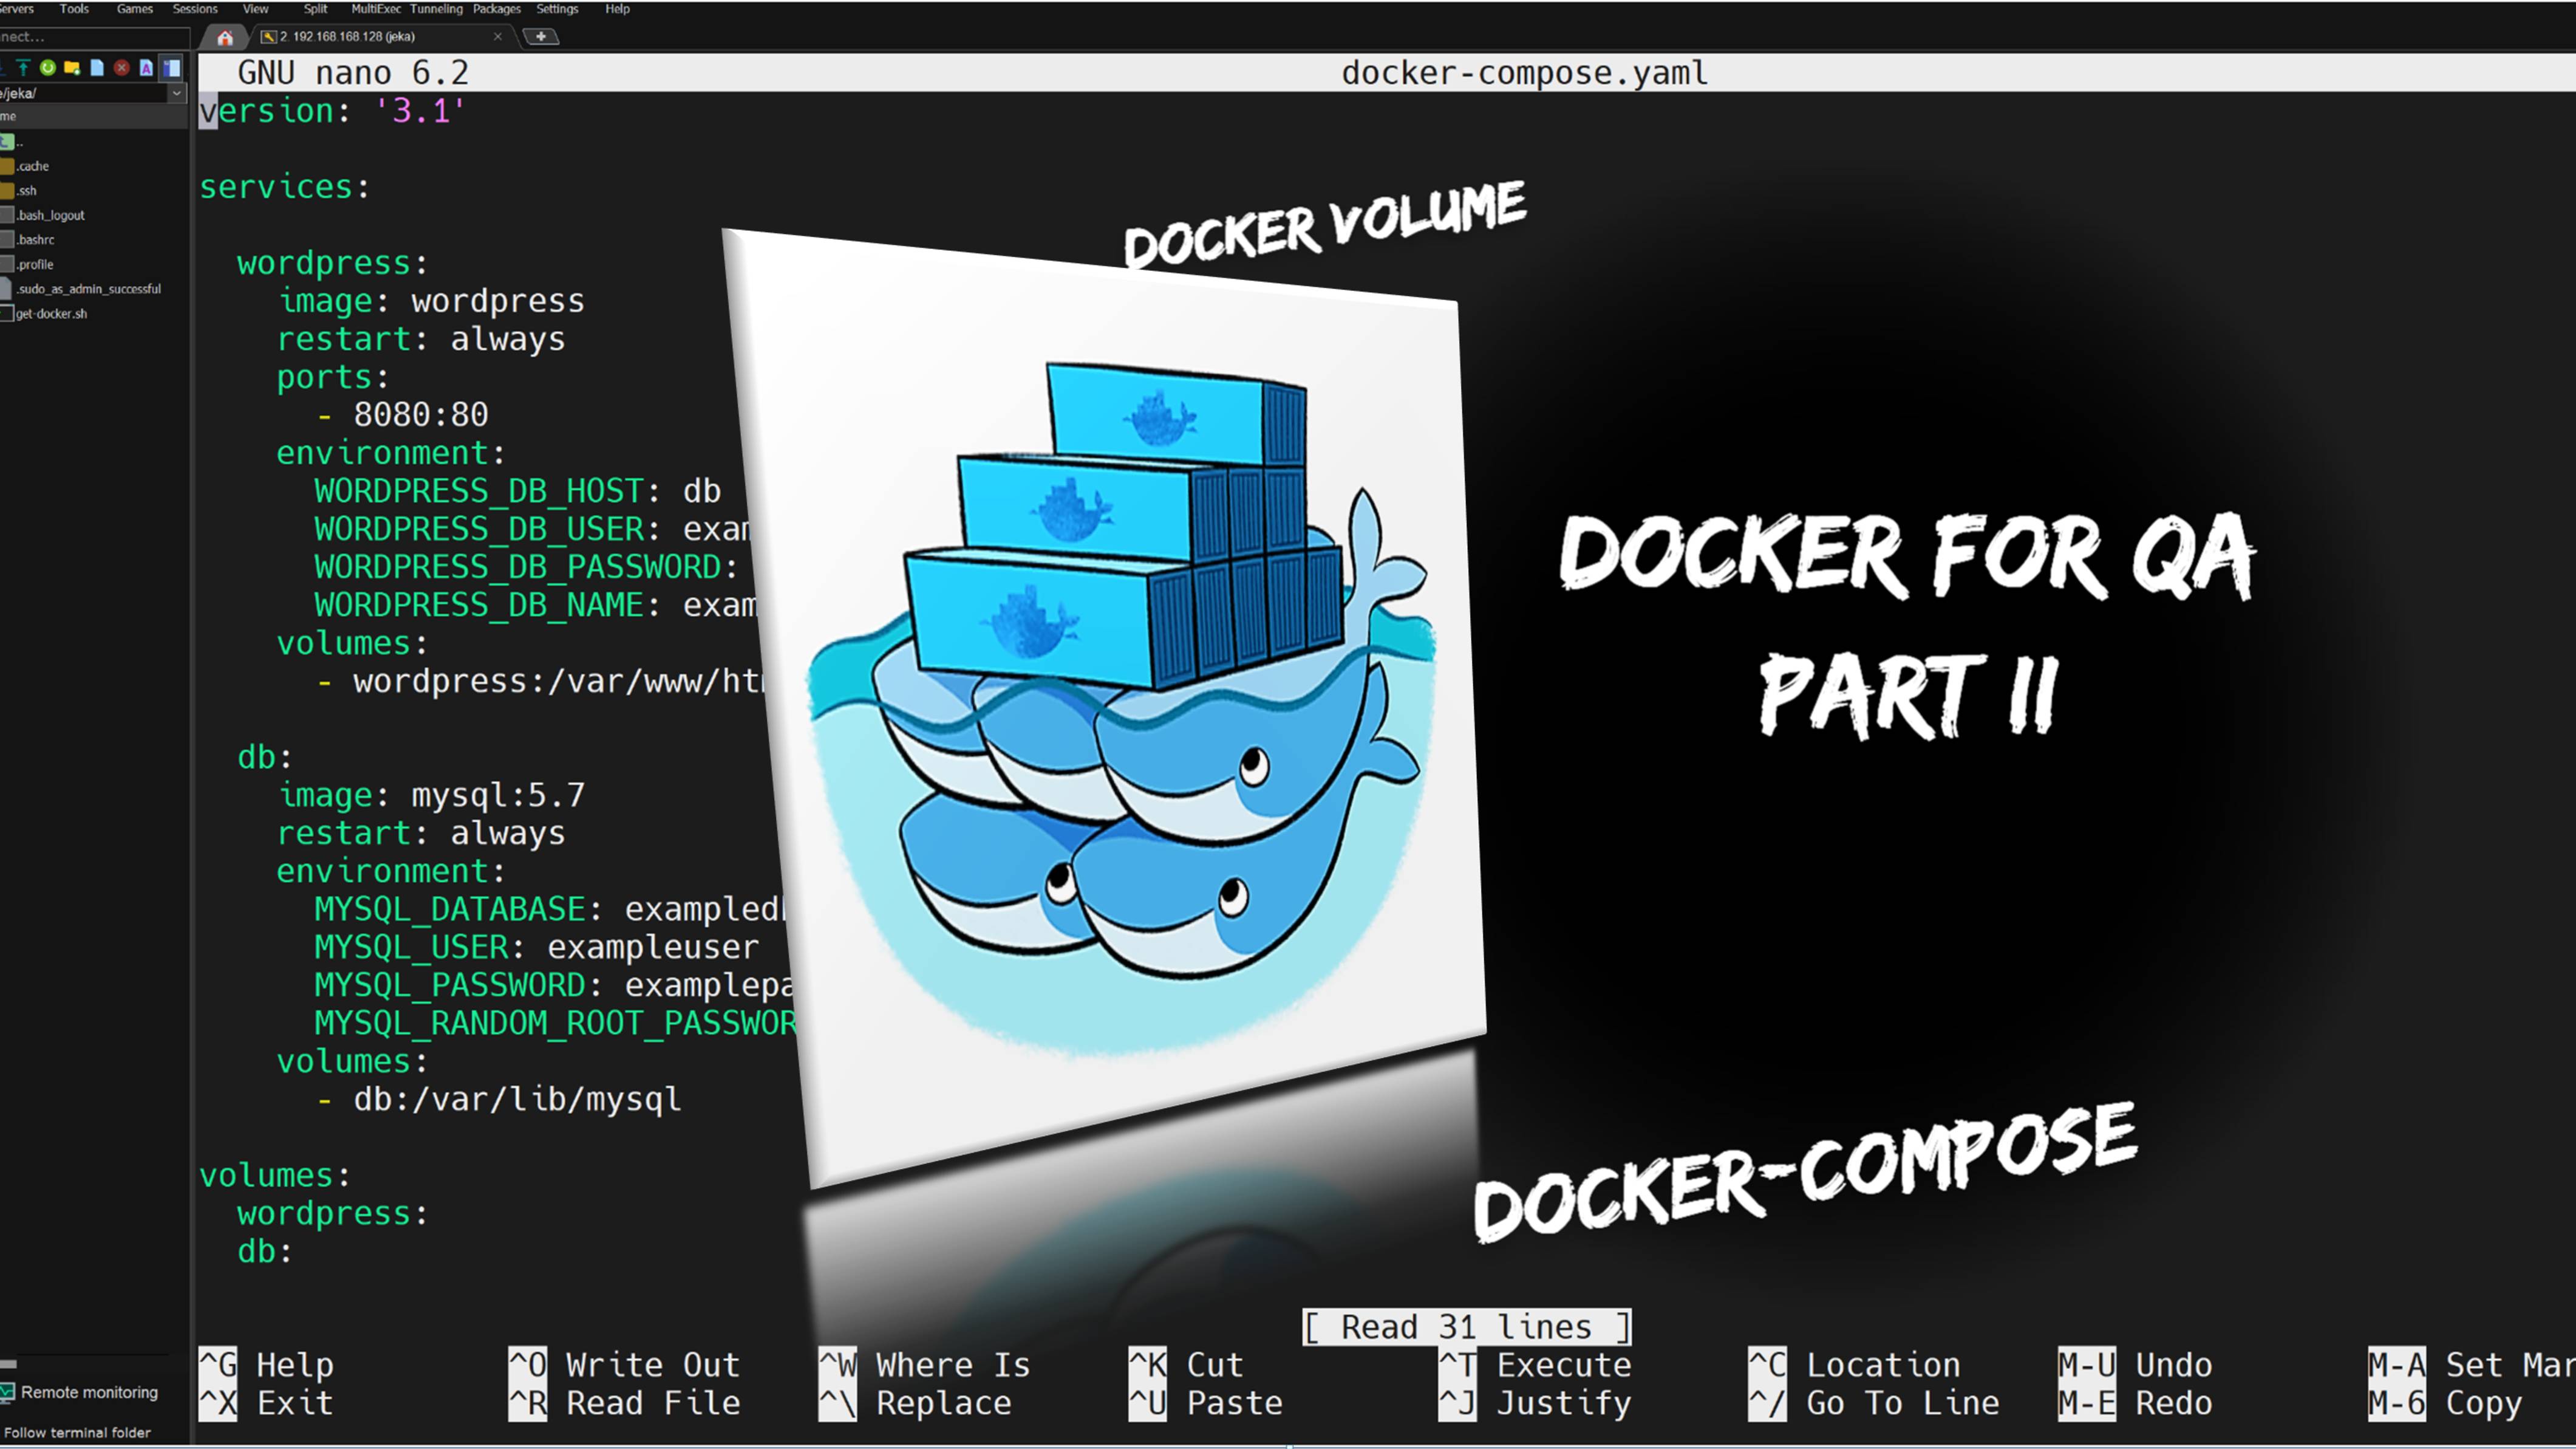Viewport: 2576px width, 1449px height.
Task: Open a new tab with plus button
Action: (541, 37)
